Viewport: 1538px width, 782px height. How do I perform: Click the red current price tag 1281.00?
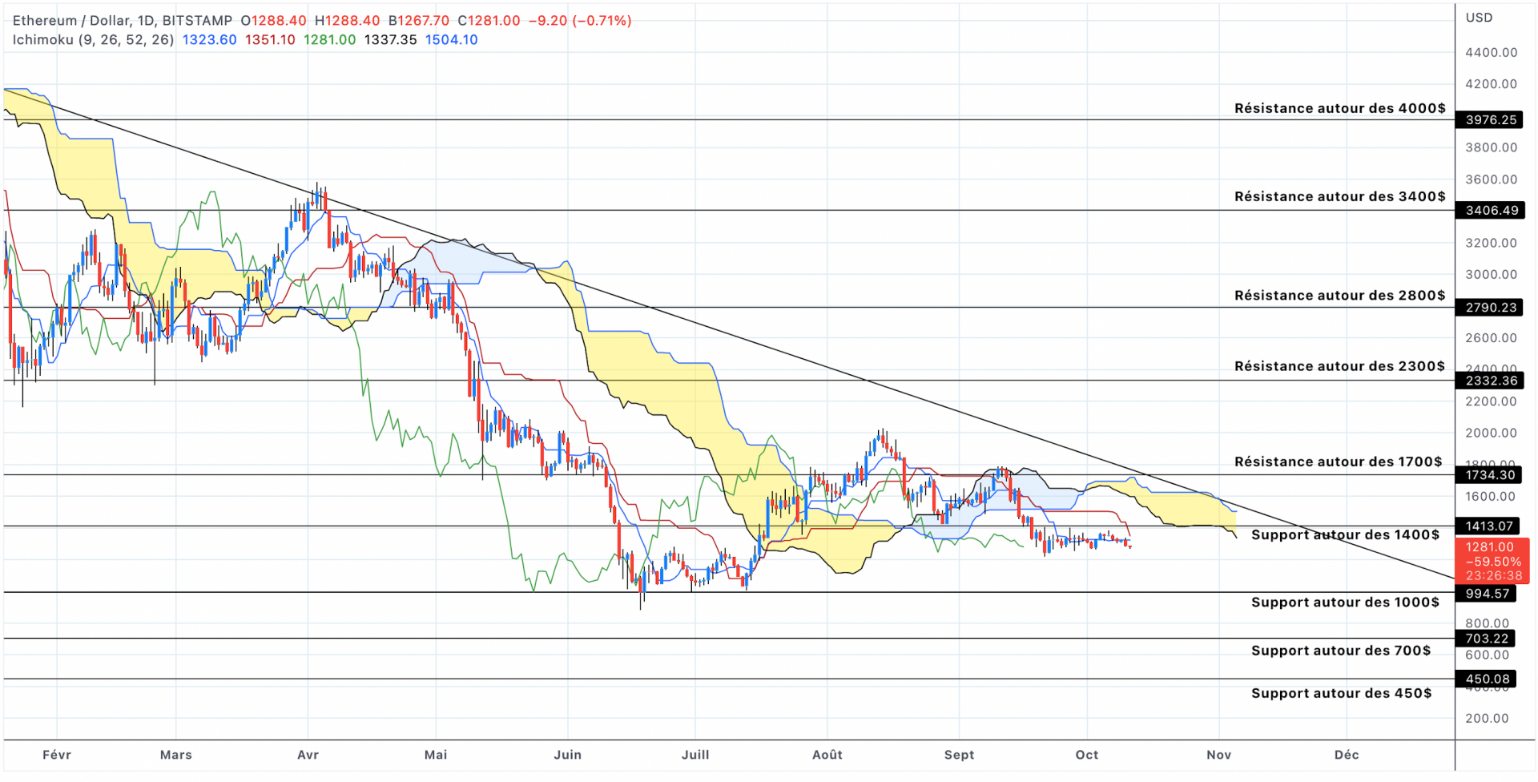[1492, 561]
